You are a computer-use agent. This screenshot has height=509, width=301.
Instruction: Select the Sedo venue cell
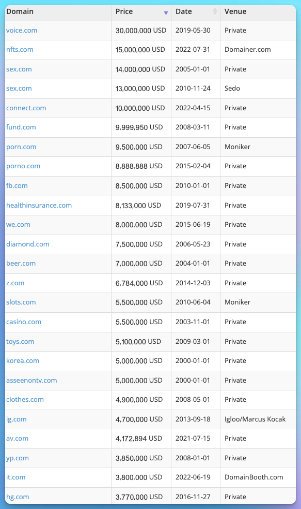(232, 89)
